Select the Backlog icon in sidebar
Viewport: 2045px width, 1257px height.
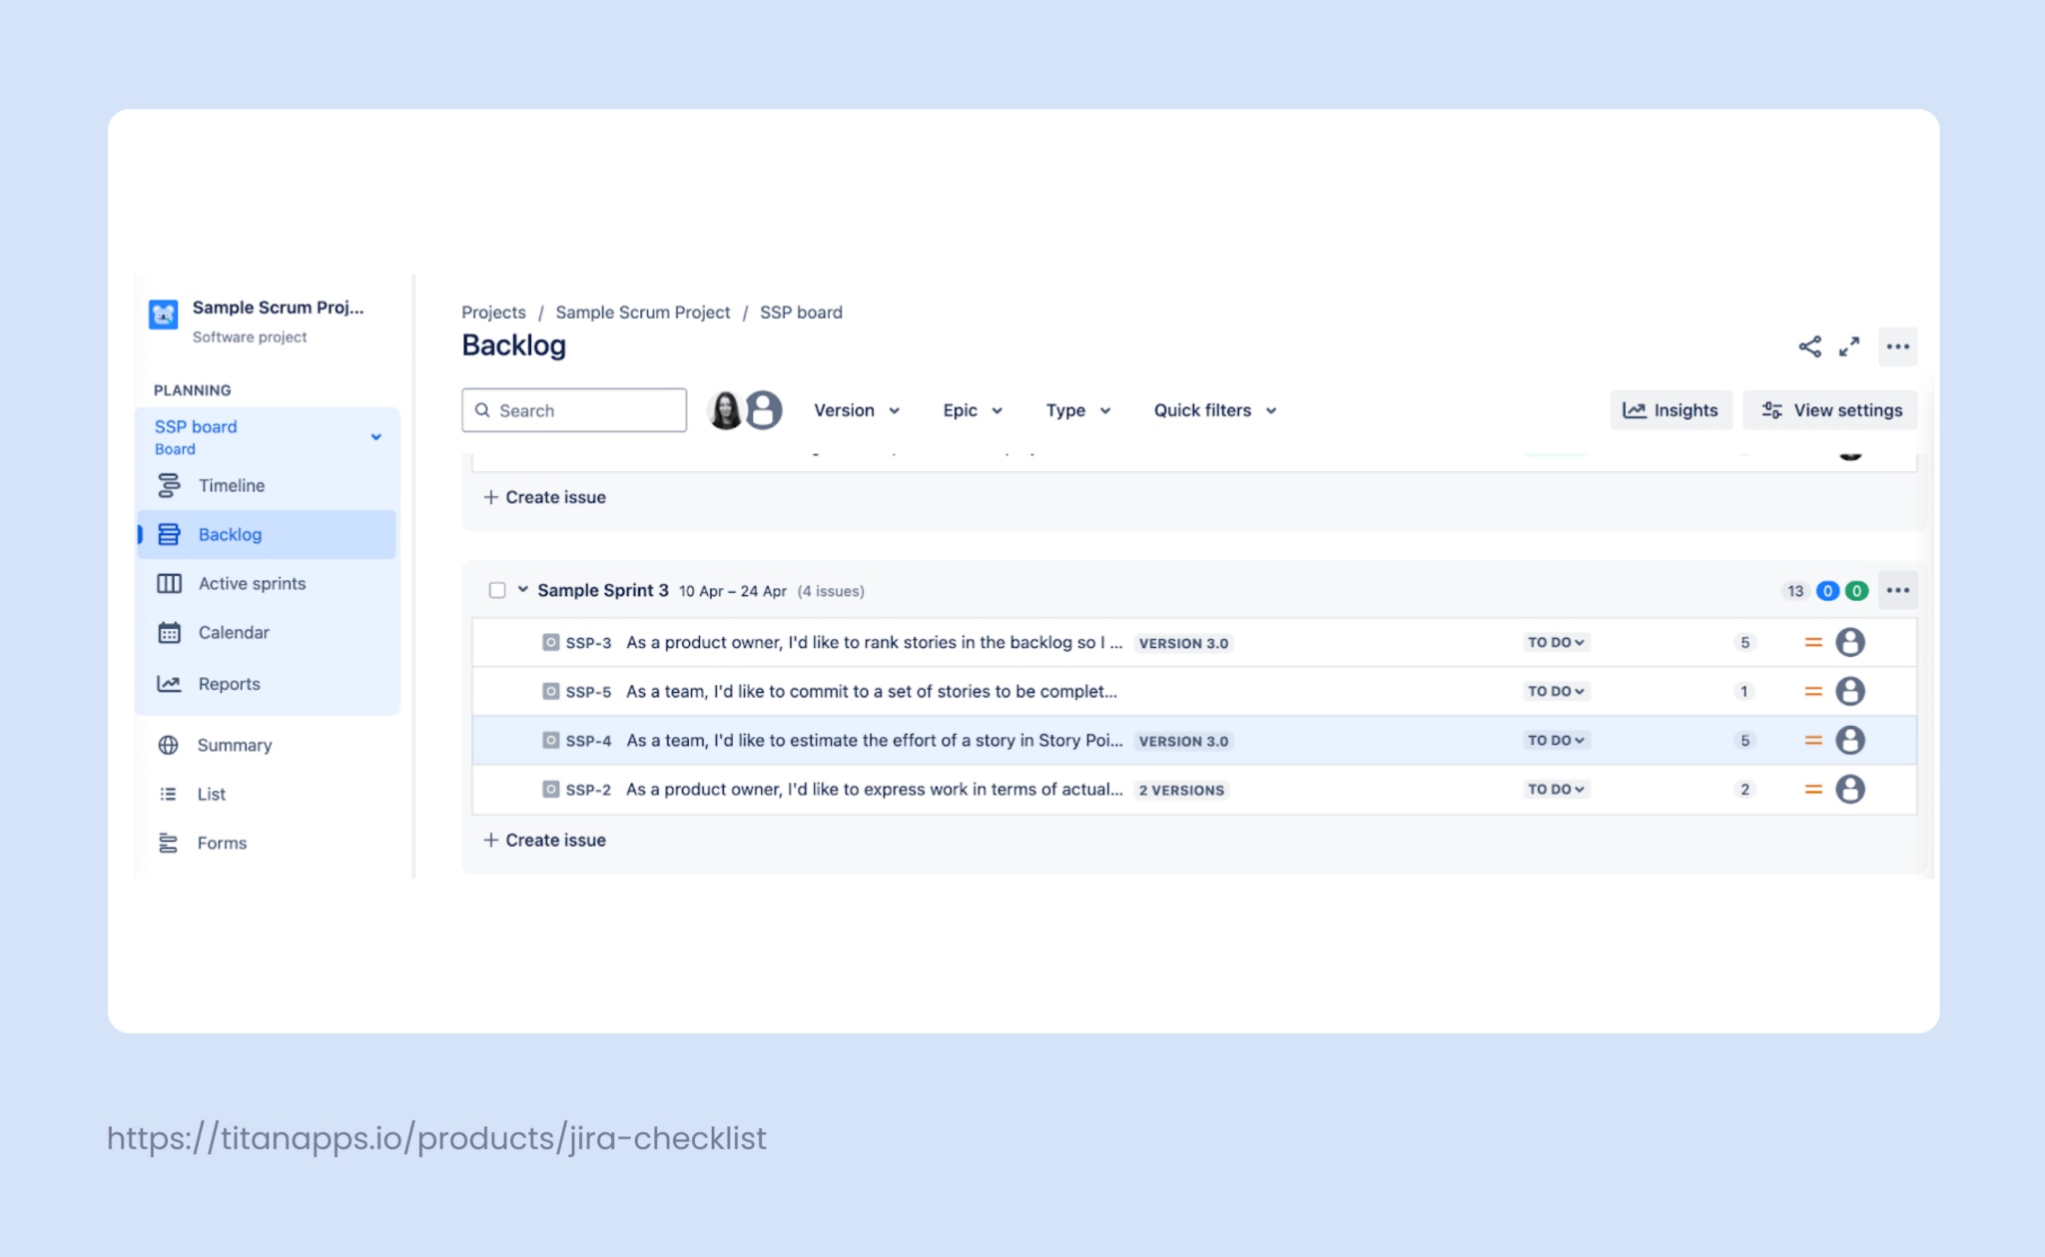(169, 534)
